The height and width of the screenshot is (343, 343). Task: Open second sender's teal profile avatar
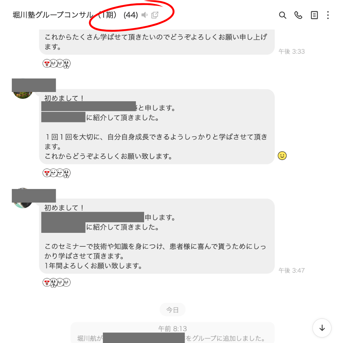[x=23, y=205]
